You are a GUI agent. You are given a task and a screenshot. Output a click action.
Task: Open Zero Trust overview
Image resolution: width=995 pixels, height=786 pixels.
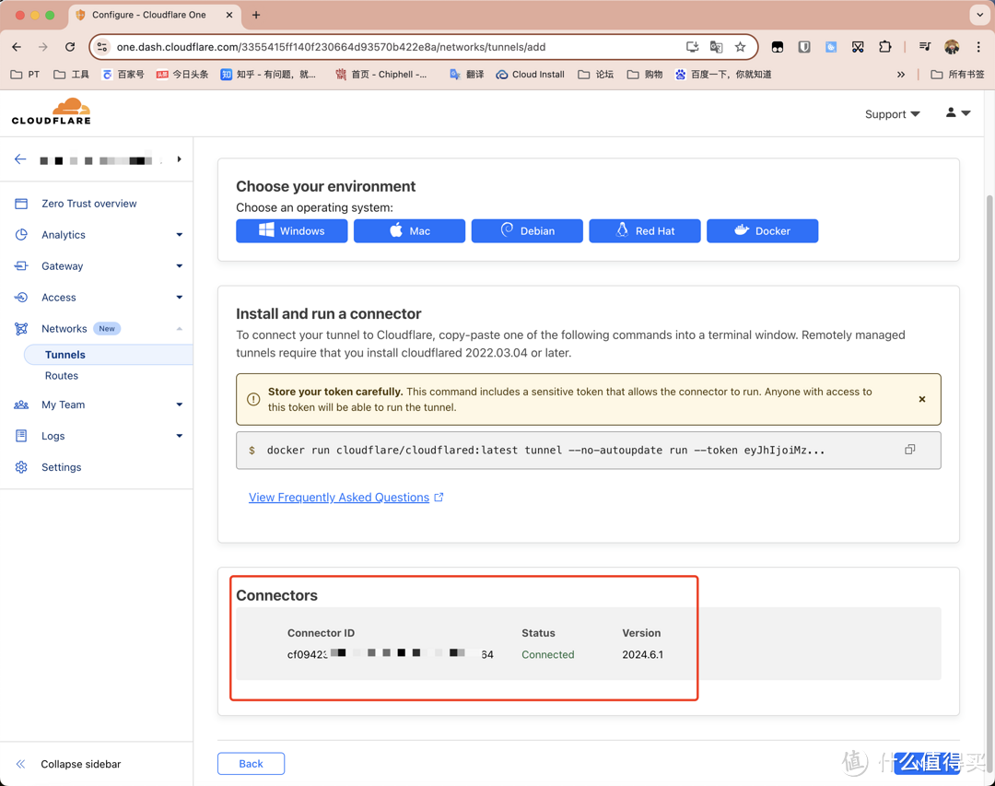(x=88, y=204)
